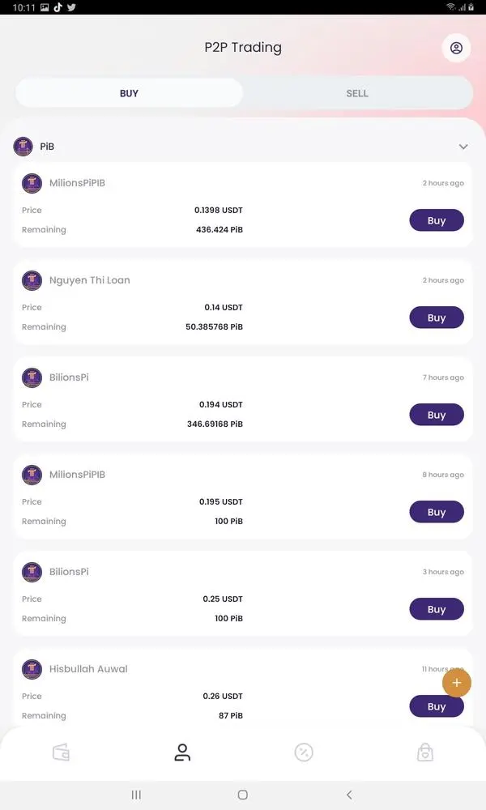Open Android recent apps button

136,795
